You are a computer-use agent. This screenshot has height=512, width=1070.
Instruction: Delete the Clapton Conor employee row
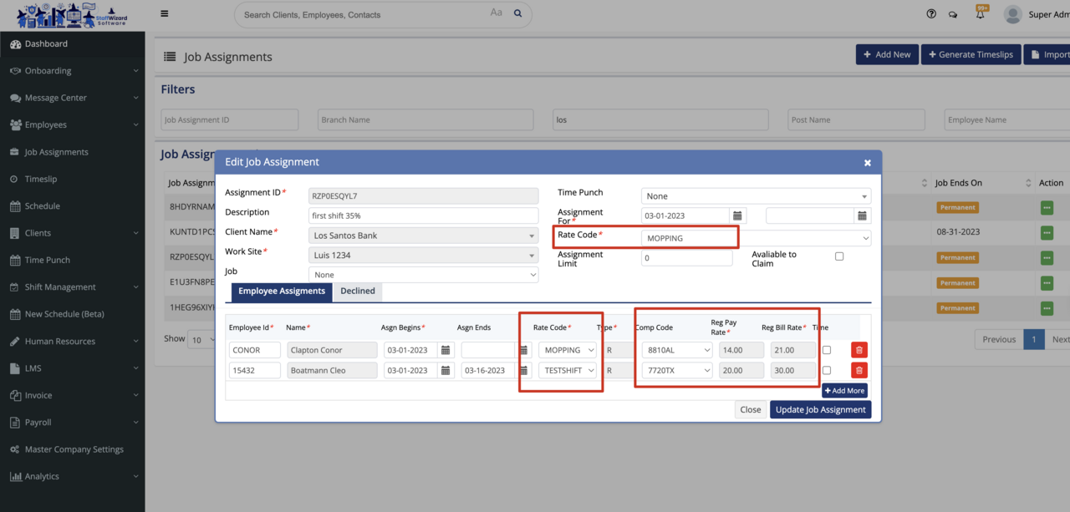859,350
